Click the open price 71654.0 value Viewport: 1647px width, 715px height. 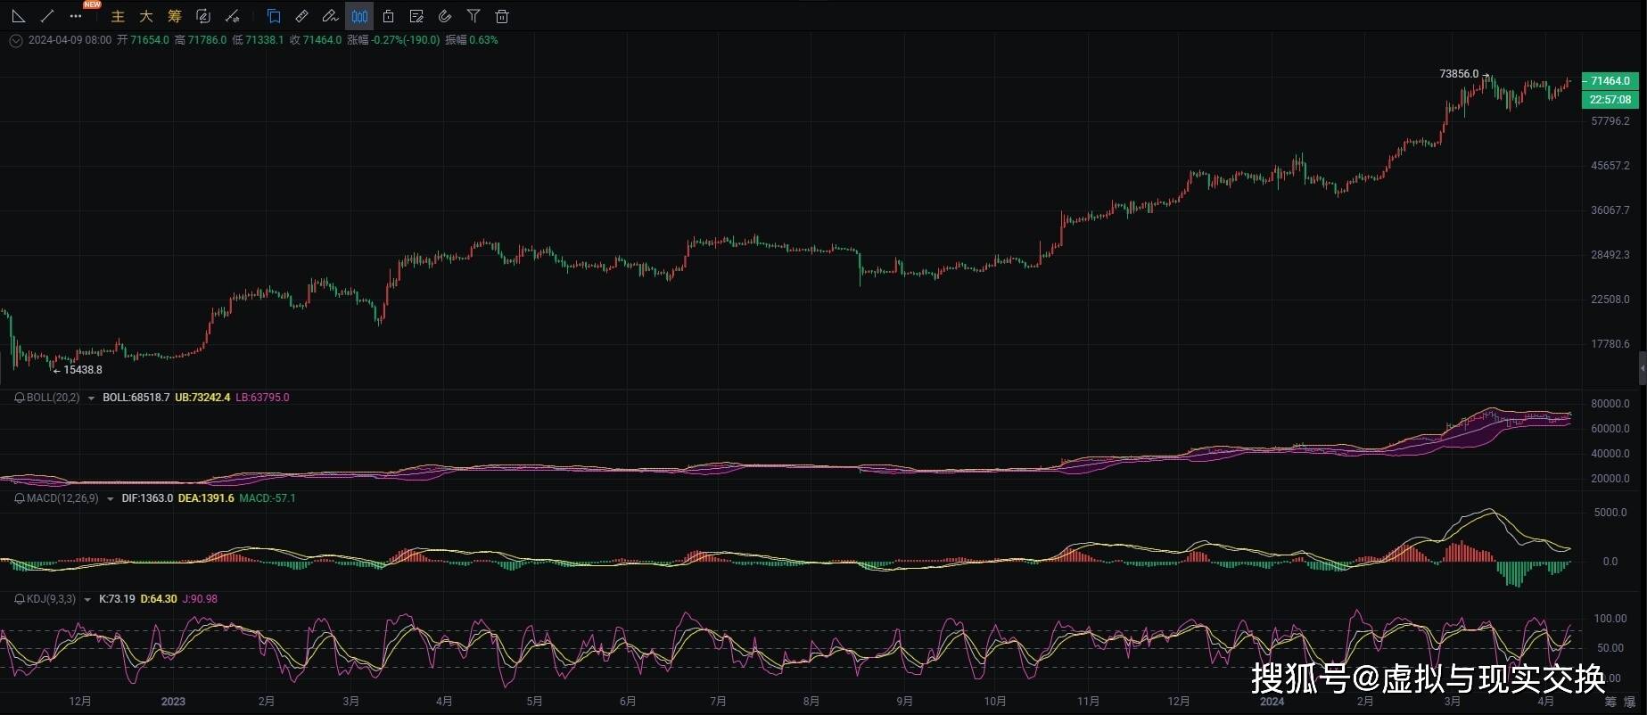pyautogui.click(x=150, y=40)
